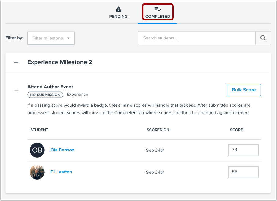Switch to the Pending tab
This screenshot has height=201, width=277.
click(118, 17)
